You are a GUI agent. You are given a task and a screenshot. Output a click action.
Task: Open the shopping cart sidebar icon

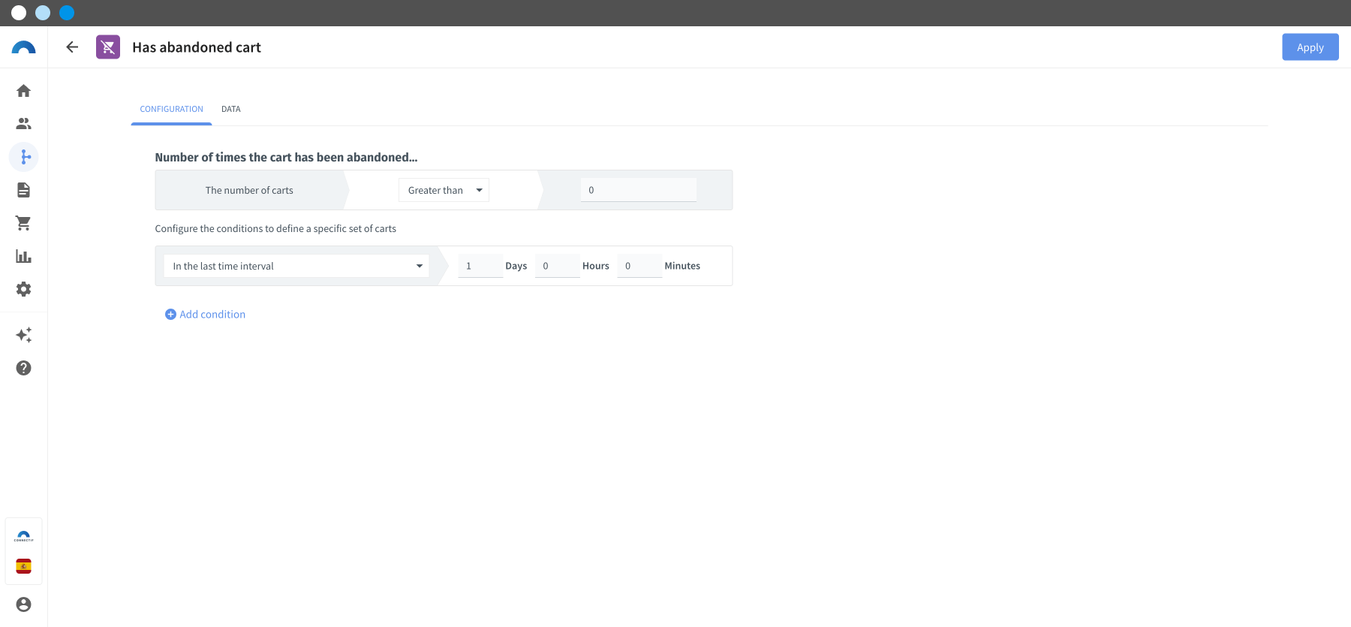click(x=23, y=223)
